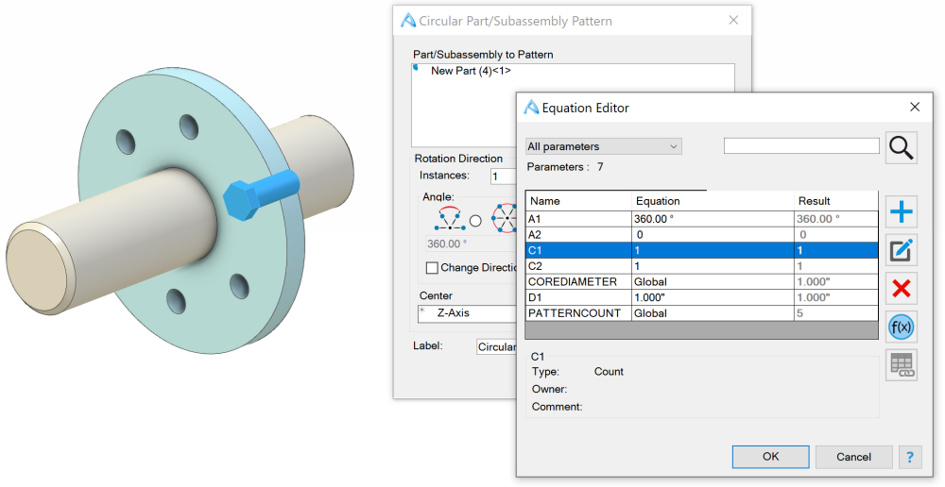Click the Global equation of COREDIAMETER

click(713, 282)
